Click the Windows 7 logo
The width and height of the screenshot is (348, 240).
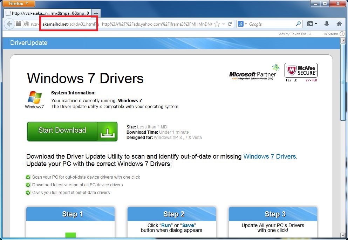coord(35,100)
